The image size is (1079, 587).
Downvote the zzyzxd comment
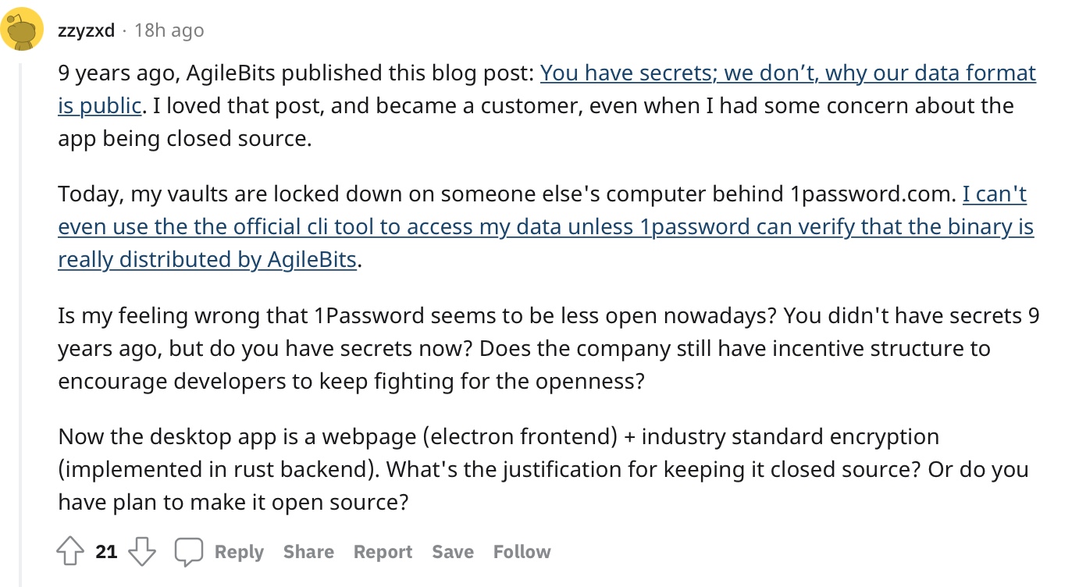(141, 552)
